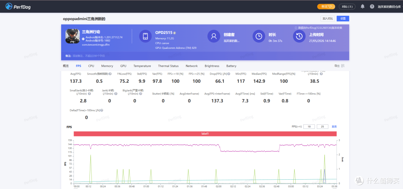Click the export grid icon near 导出

pos(343,66)
